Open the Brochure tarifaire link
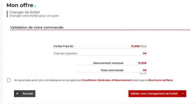This screenshot has height=104, width=196. click(161, 80)
